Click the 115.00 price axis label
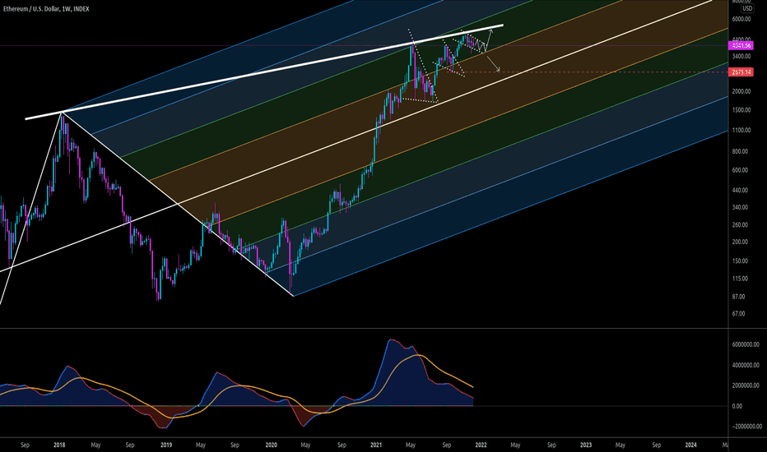The image size is (767, 452). click(740, 279)
